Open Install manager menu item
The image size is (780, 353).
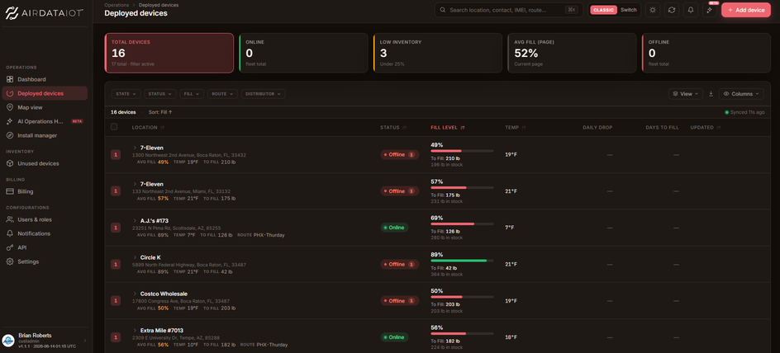(45, 135)
